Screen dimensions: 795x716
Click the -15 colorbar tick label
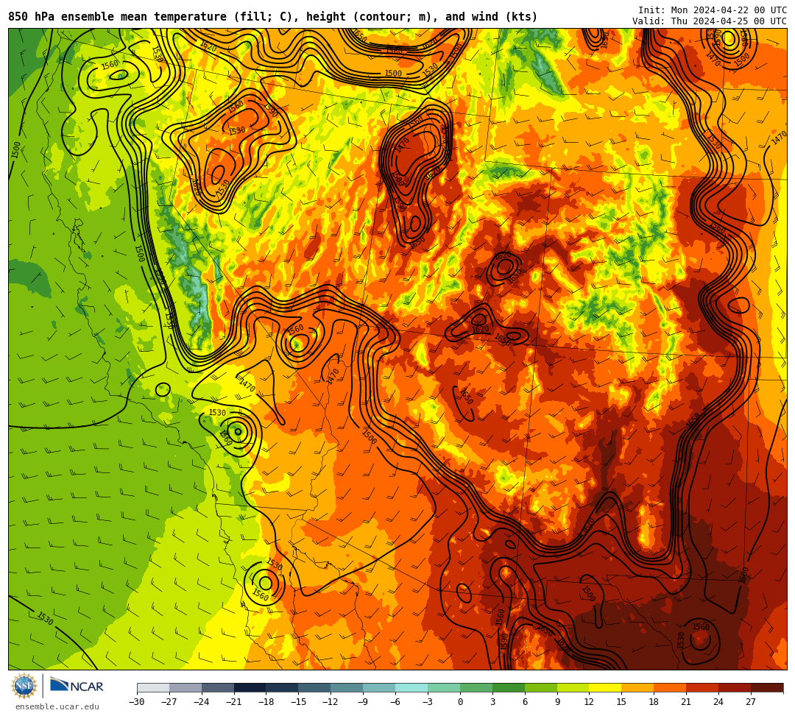tap(299, 702)
